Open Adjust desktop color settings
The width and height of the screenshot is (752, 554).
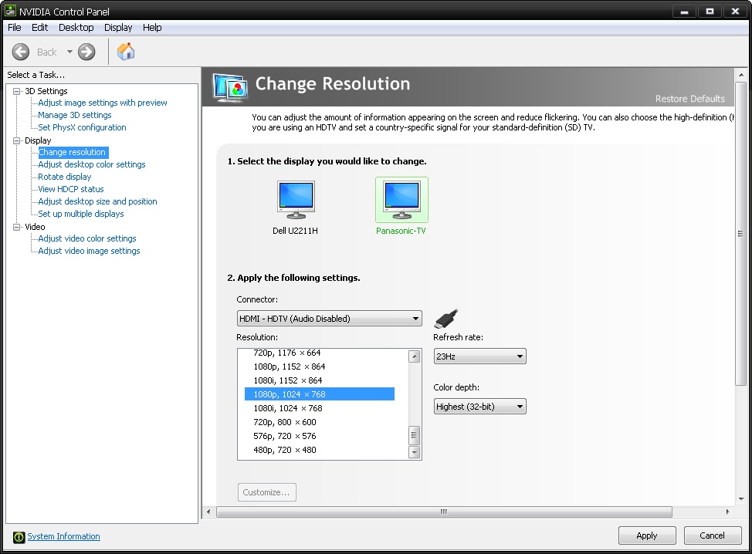(92, 164)
